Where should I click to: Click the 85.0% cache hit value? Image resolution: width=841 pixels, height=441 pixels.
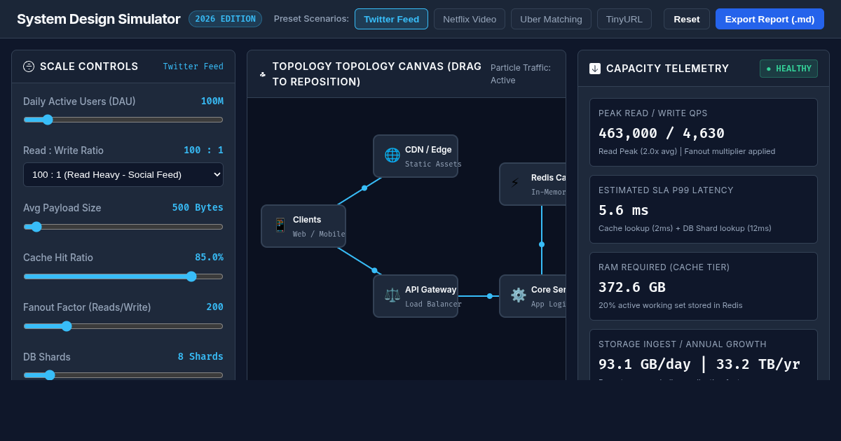point(209,257)
